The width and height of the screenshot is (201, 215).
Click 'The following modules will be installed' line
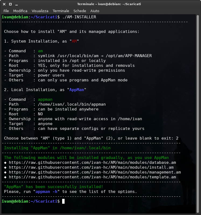[x=86, y=158]
